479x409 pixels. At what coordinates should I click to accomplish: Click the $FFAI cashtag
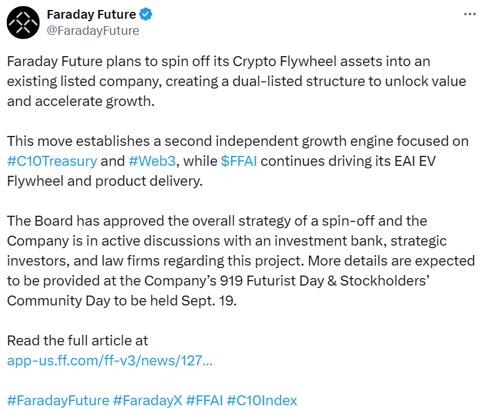click(x=239, y=161)
